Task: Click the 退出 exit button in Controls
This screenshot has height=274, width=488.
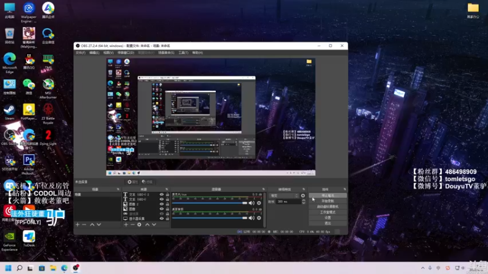Action: 328,223
